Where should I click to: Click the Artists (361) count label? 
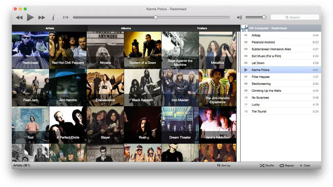22,165
